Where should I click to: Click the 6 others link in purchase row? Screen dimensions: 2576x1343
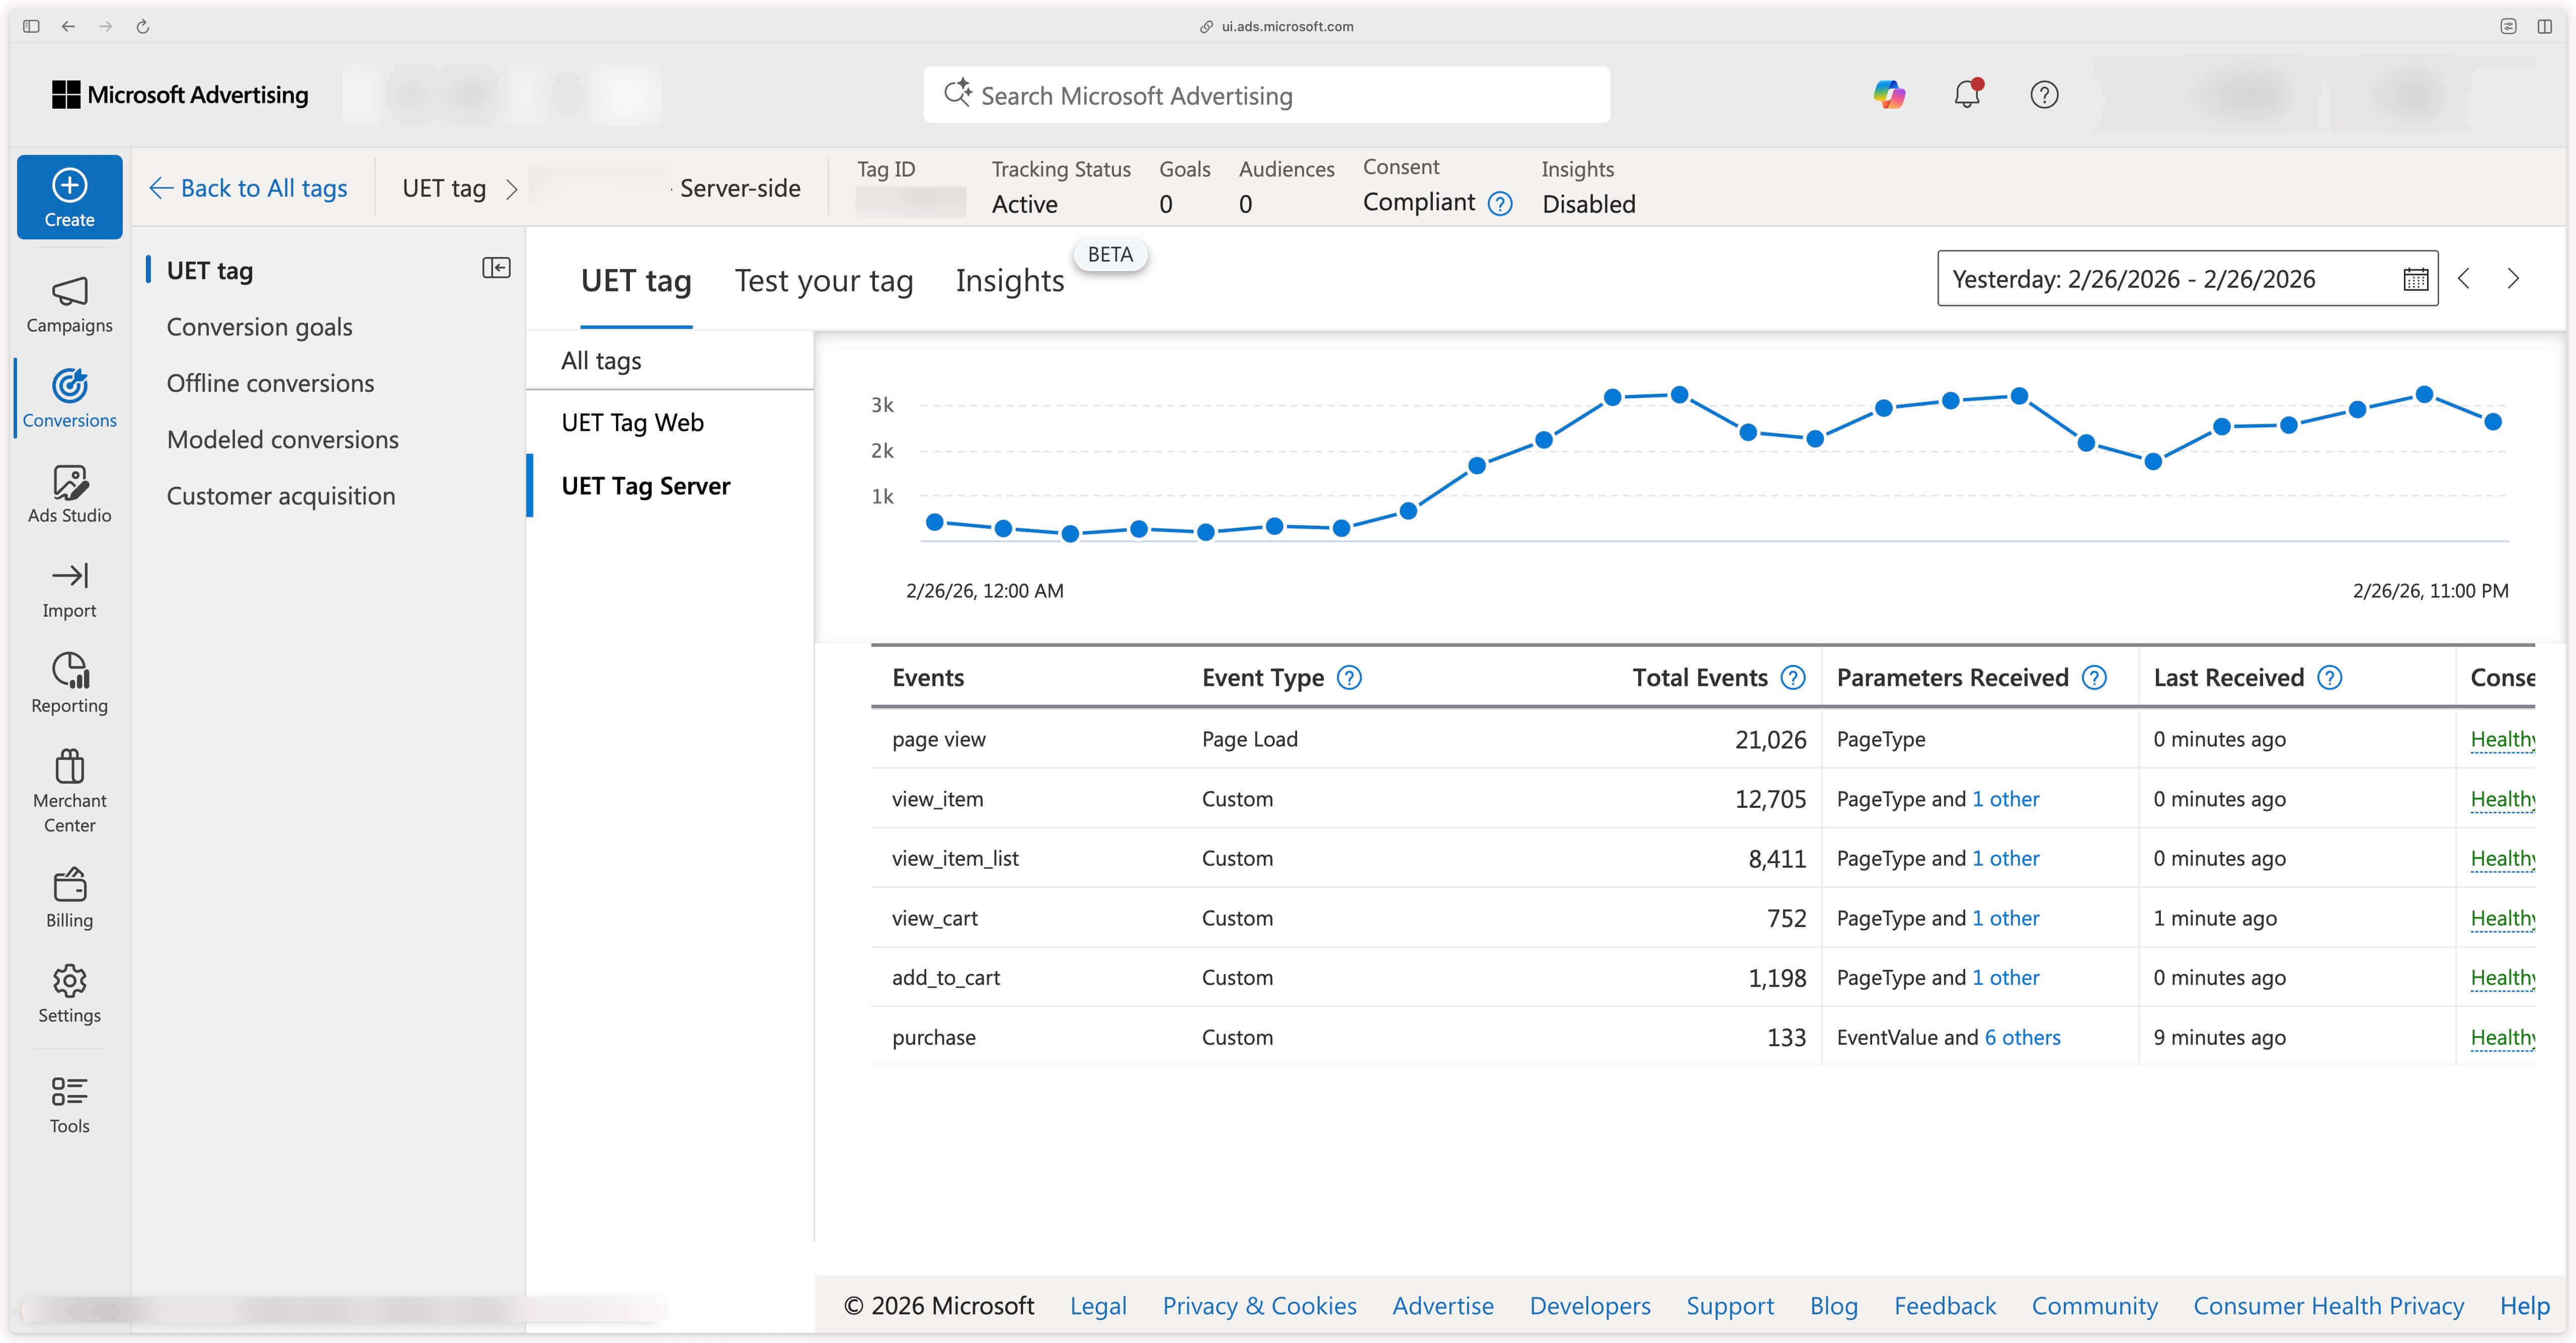pos(2022,1037)
